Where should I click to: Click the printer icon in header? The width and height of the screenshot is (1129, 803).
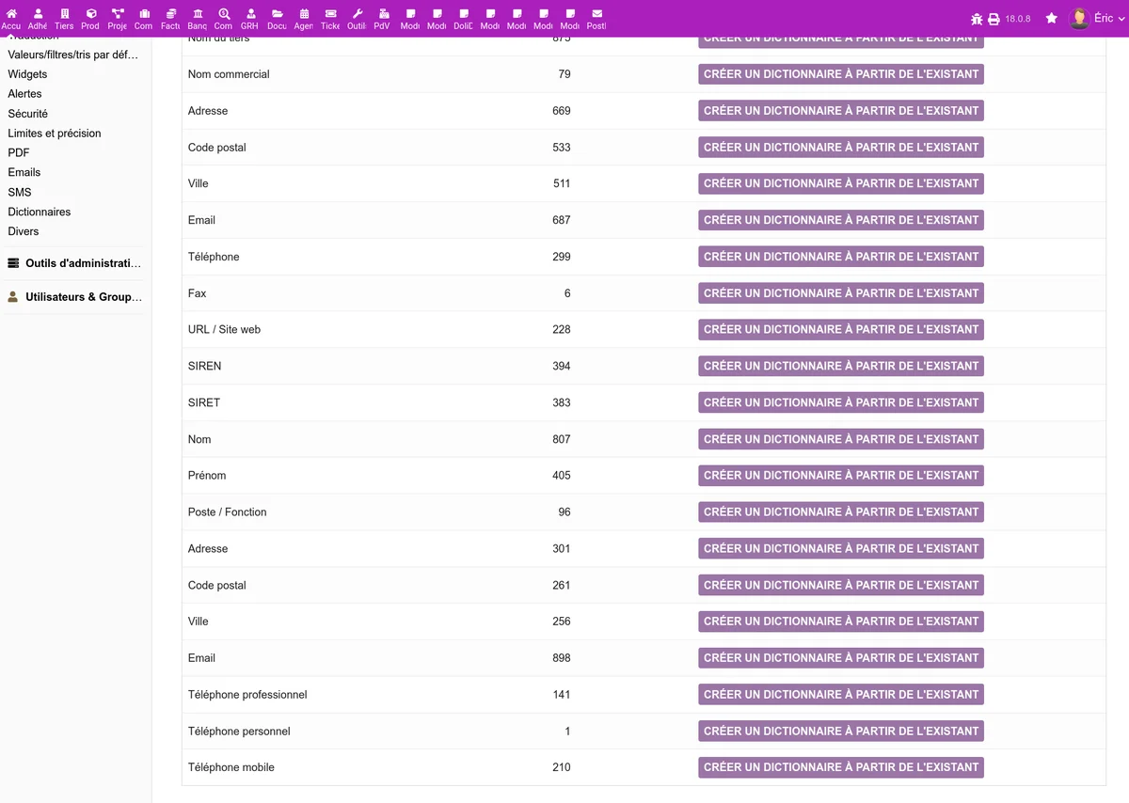pos(994,19)
